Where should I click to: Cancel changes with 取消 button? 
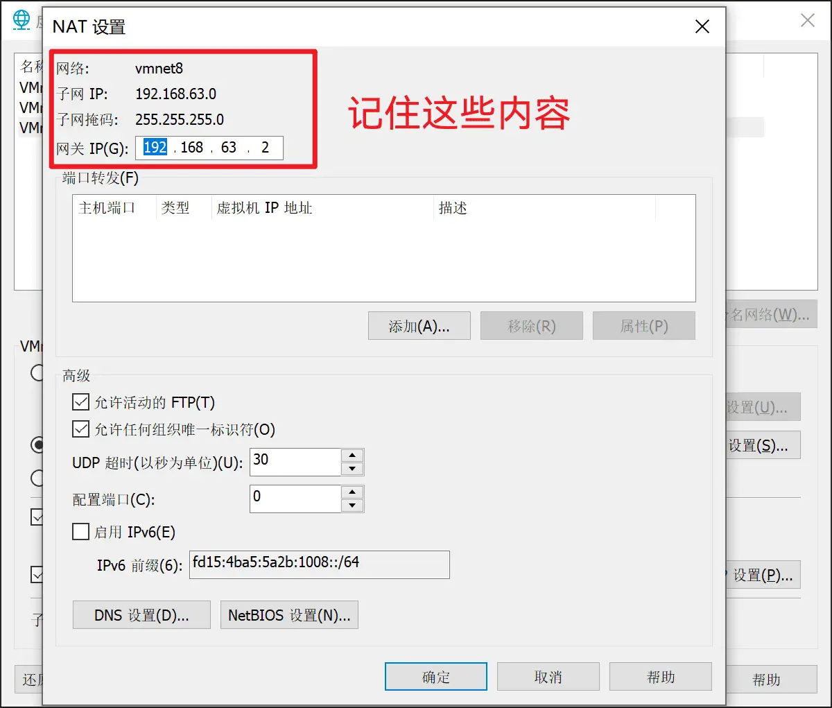[548, 677]
